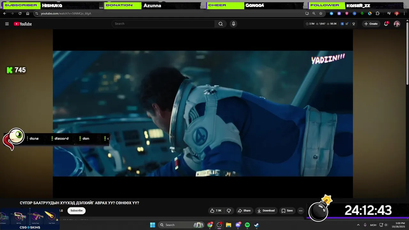The height and width of the screenshot is (230, 409).
Task: Open the zoom magnifier in address bar
Action: point(314,13)
